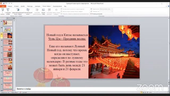Open the Дизайн (Design) tab
This screenshot has width=170, height=96.
23,6
